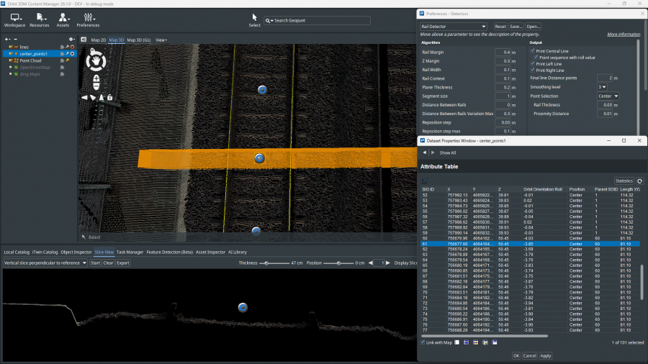Enable OpenStreetMap layer checkbox
648x364 pixels.
point(11,68)
